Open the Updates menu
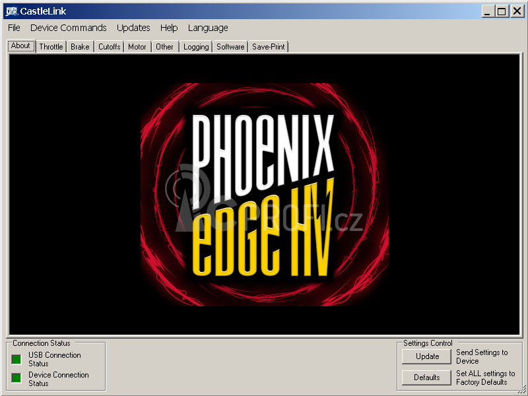This screenshot has width=528, height=396. (x=133, y=28)
